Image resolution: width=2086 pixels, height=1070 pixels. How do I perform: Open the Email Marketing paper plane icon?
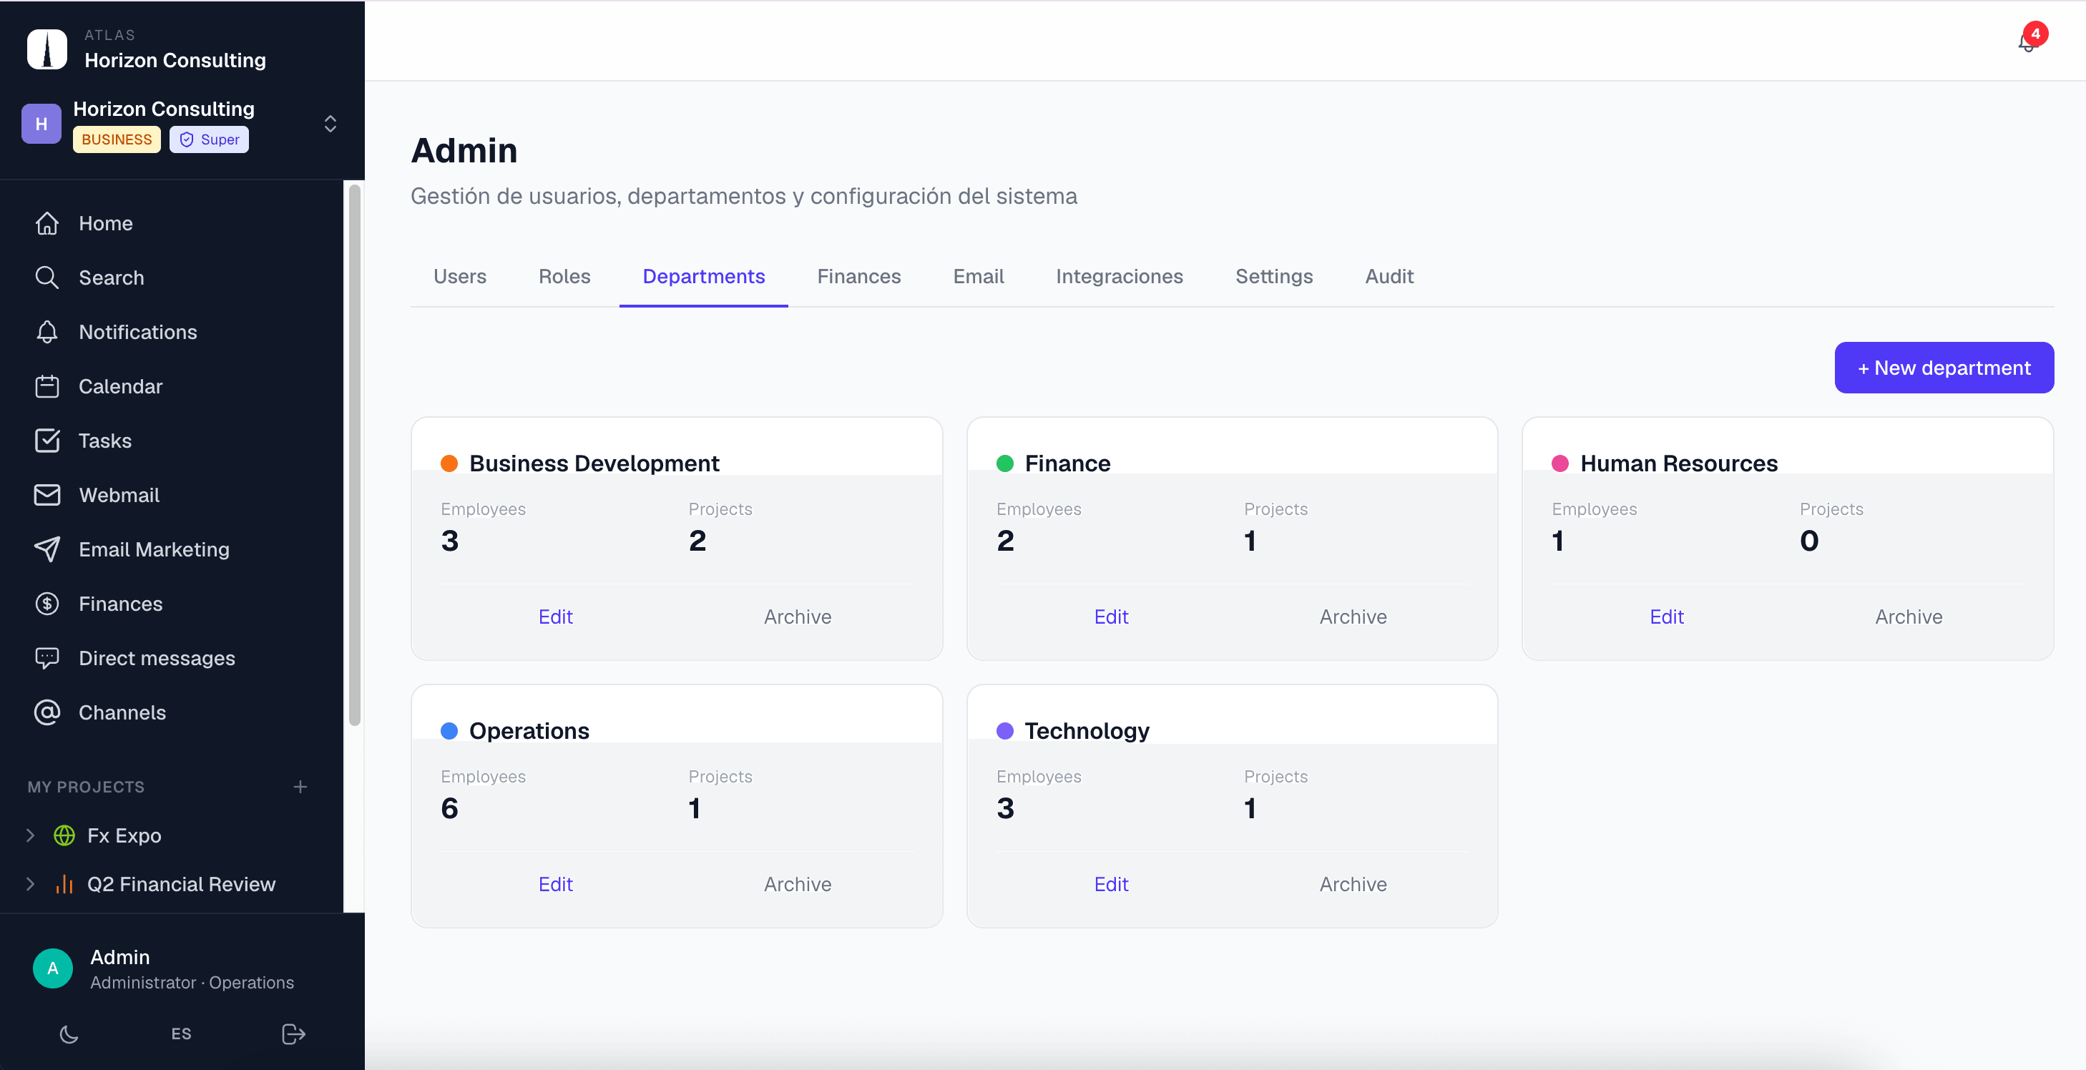(x=47, y=549)
